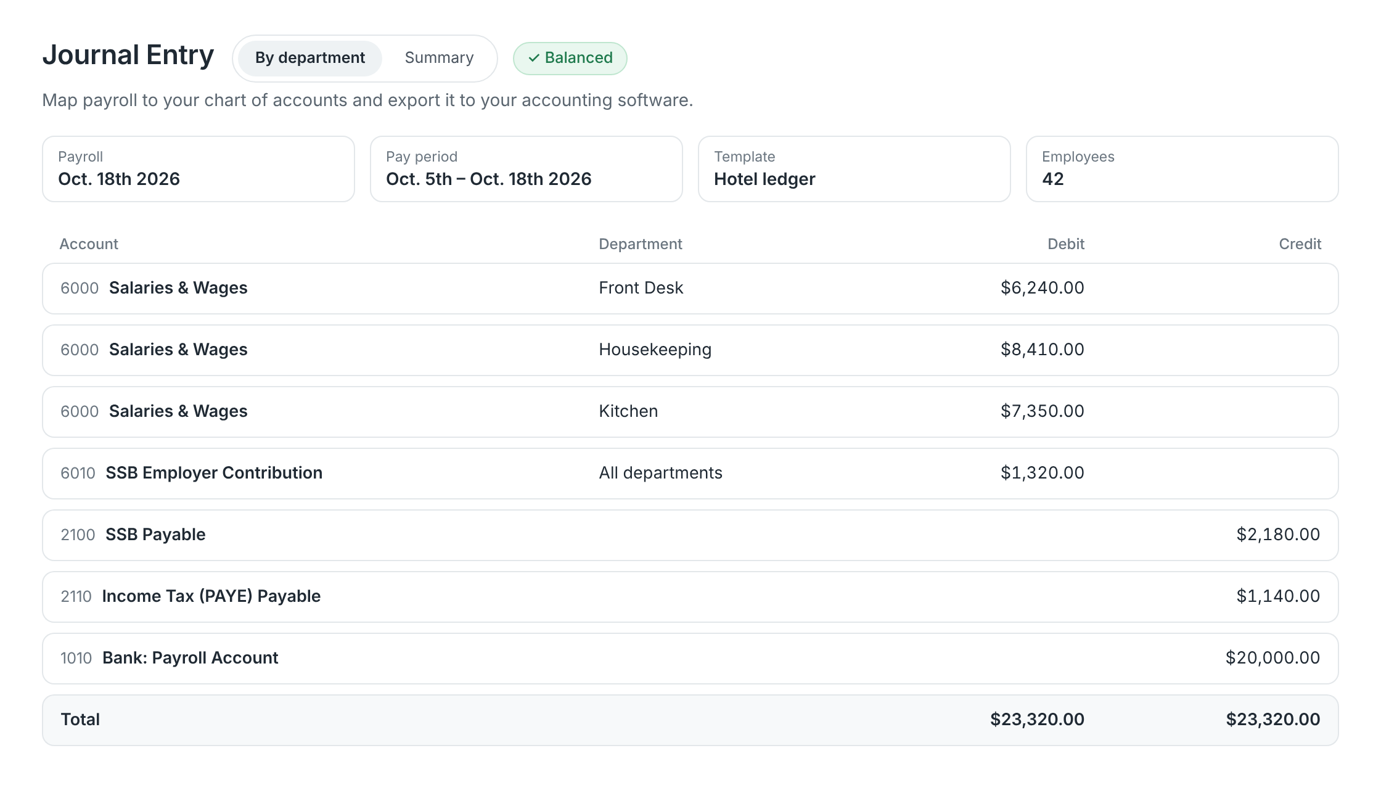Screen dimensions: 1381x793
Task: Switch to the By department view
Action: pos(310,58)
